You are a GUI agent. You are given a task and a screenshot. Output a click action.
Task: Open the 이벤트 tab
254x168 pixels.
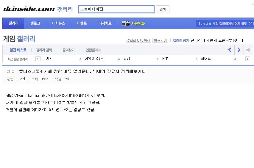82,23
